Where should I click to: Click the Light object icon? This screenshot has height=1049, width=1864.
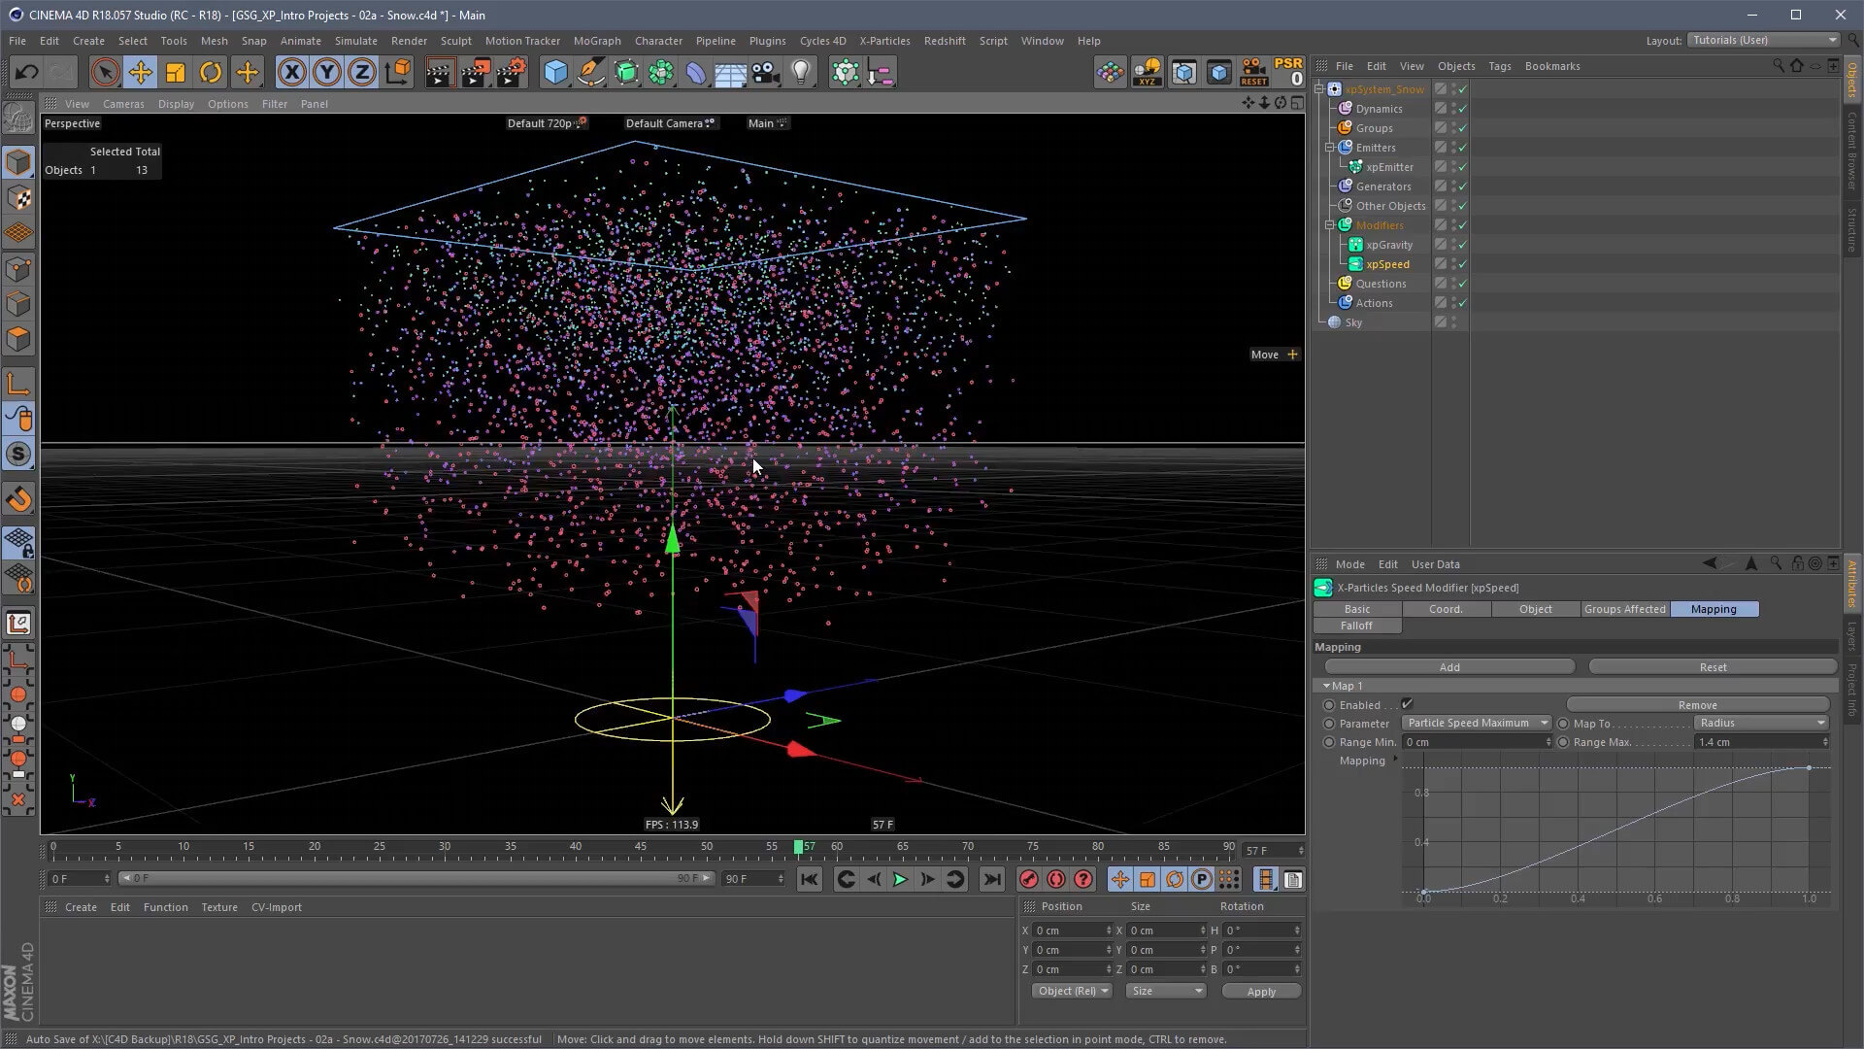click(800, 73)
